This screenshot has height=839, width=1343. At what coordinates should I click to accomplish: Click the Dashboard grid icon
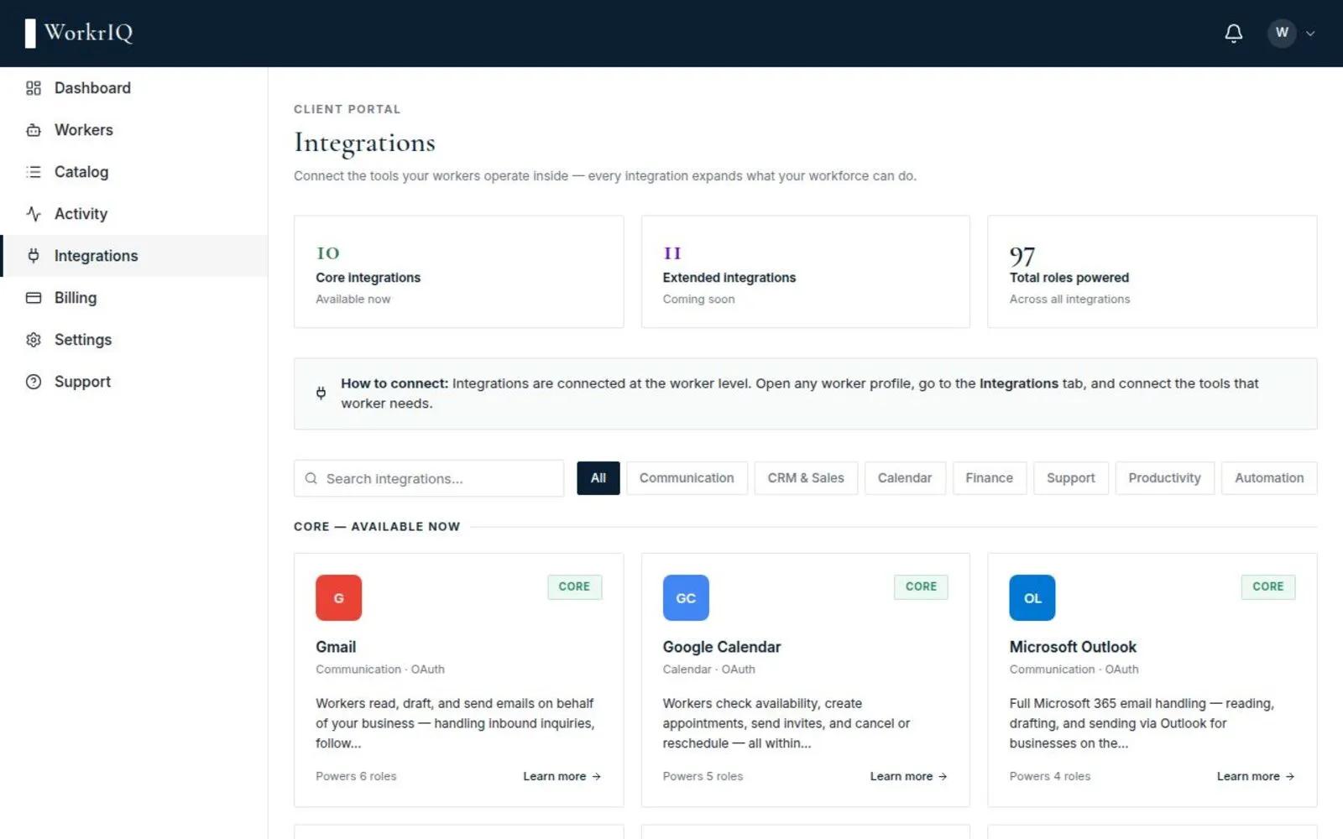pos(34,88)
